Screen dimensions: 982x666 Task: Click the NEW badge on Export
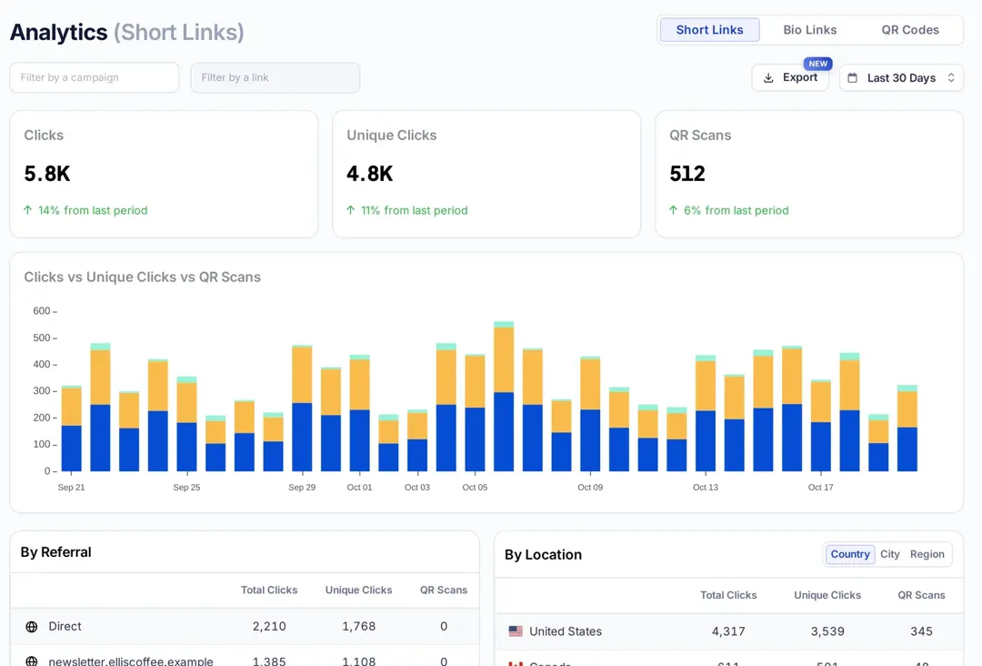[x=818, y=64]
